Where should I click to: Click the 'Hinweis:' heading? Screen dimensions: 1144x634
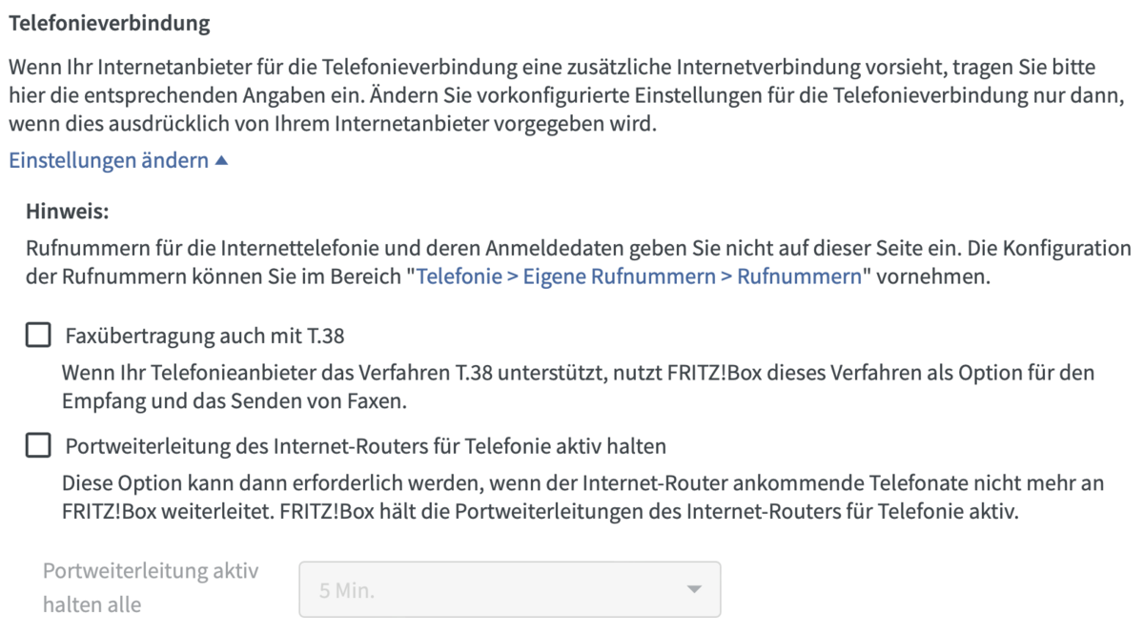coord(67,212)
